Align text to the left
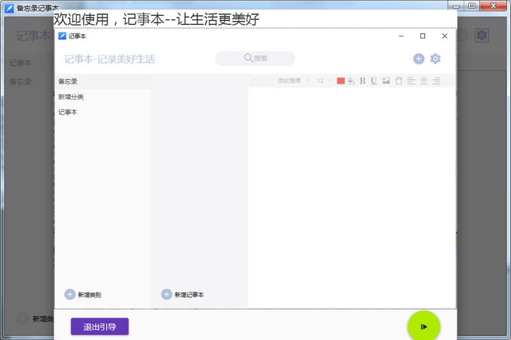This screenshot has width=511, height=340. (411, 80)
